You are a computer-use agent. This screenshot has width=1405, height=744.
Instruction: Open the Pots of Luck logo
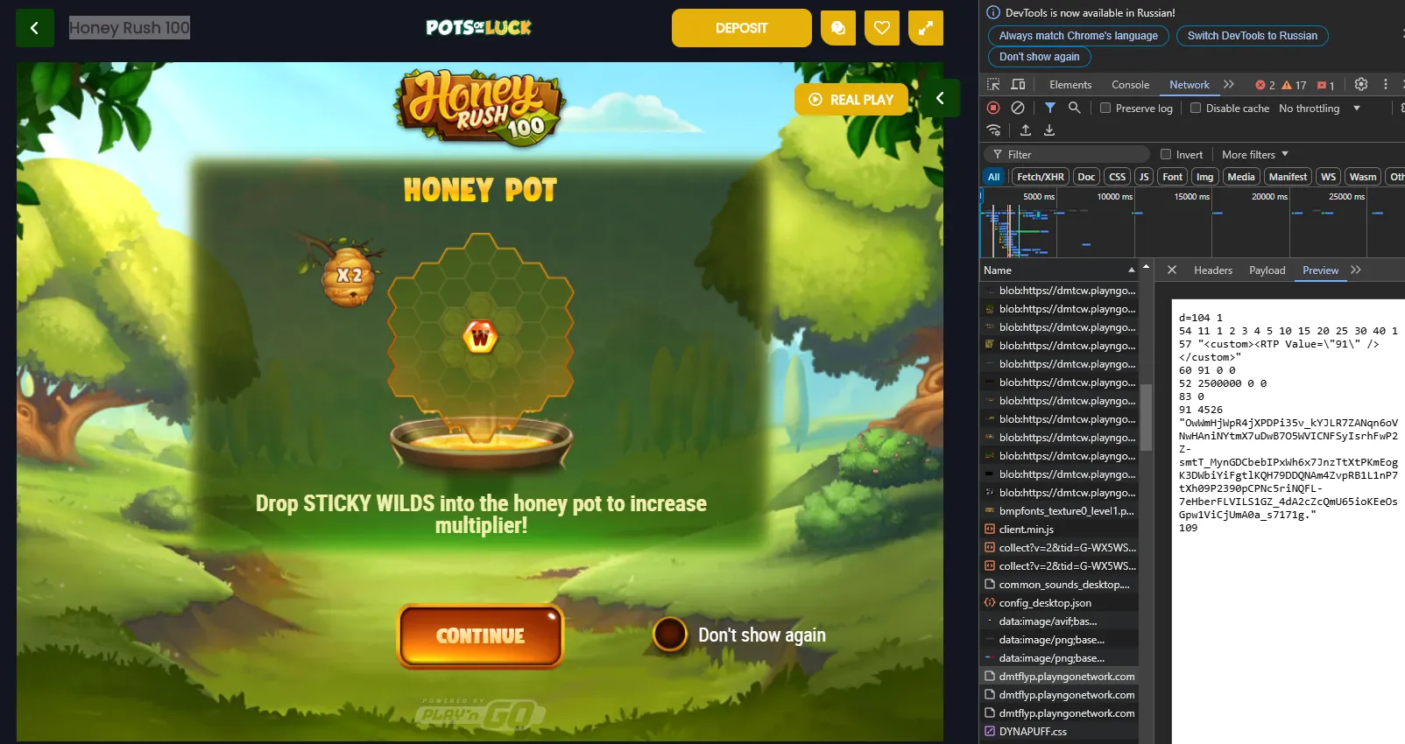[x=478, y=28]
